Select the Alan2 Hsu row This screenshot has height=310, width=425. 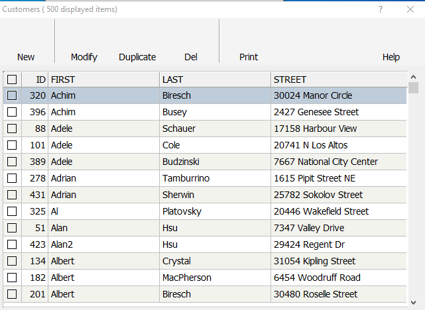205,244
